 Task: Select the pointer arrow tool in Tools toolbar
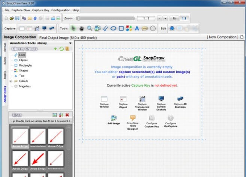click(x=73, y=28)
